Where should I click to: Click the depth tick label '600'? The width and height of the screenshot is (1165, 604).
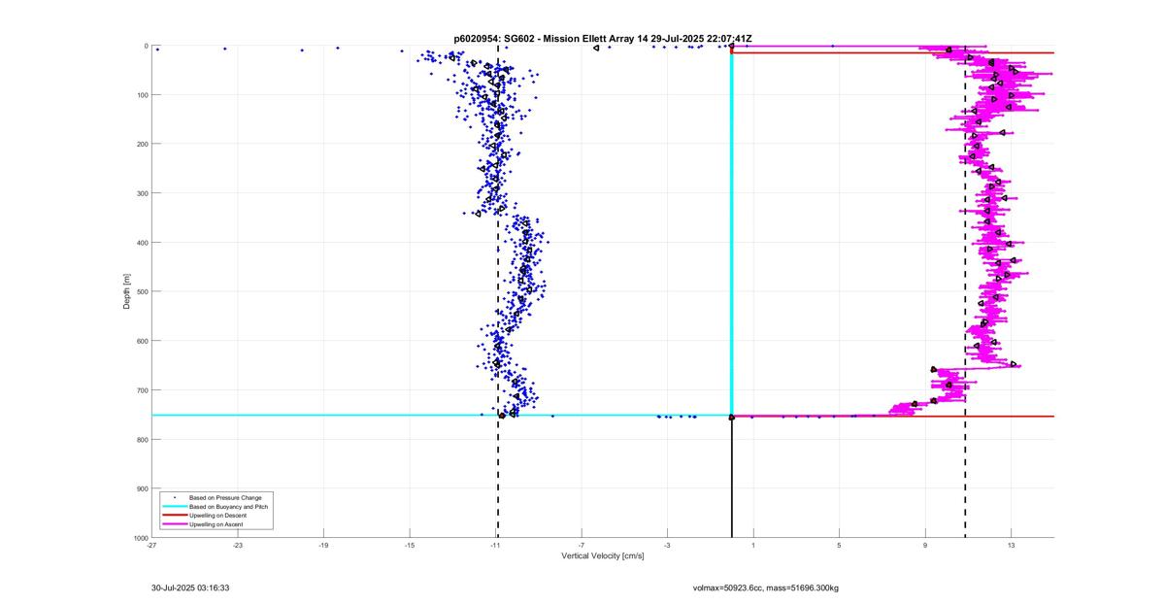141,341
